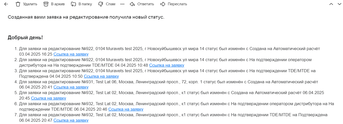Image resolution: width=343 pixels, height=124 pixels.
Task: Click the "В папку" toolbar label
Action: [85, 4]
